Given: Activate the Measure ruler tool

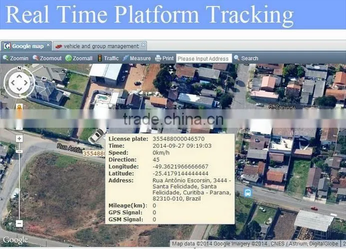Looking at the screenshot, I should click(137, 58).
